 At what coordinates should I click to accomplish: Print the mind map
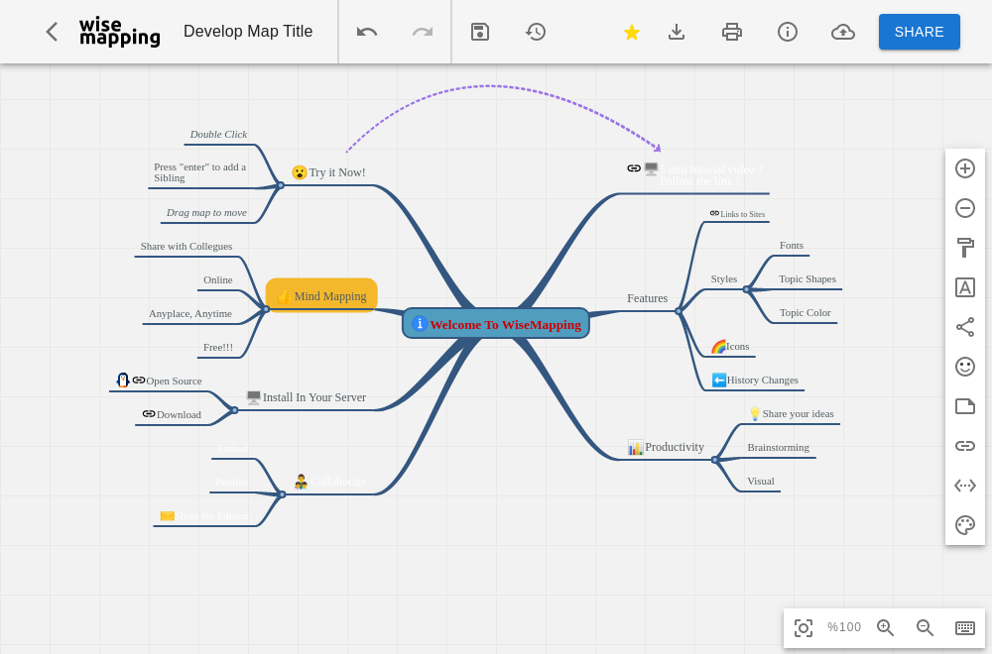pyautogui.click(x=732, y=32)
